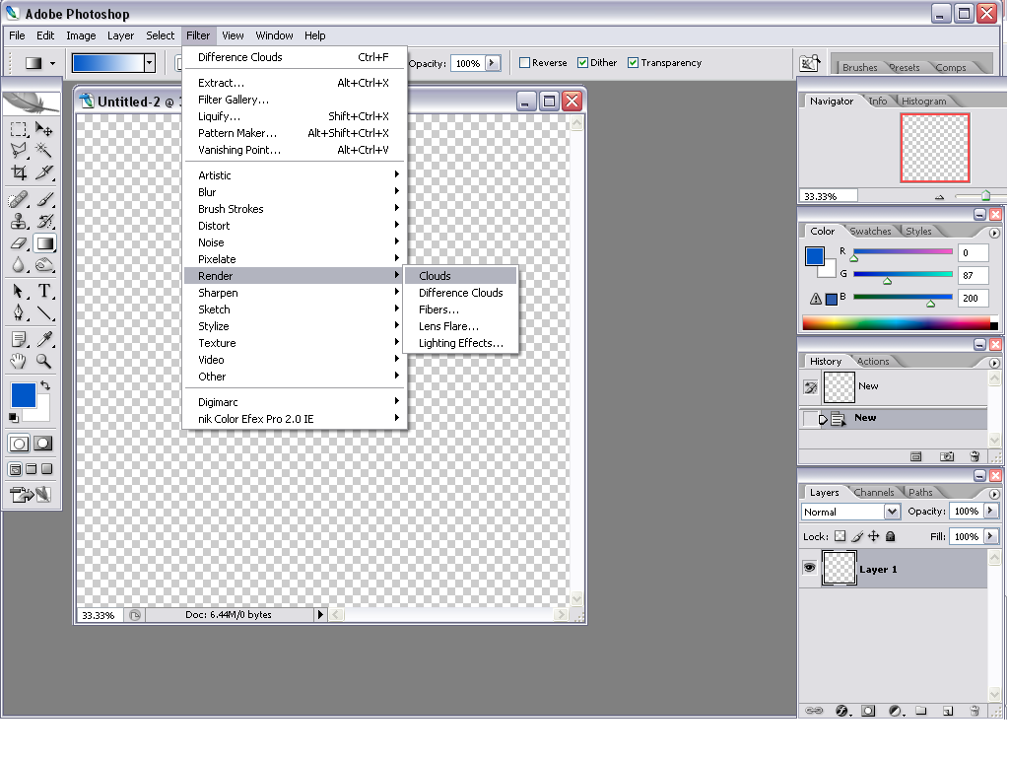The width and height of the screenshot is (1009, 757).
Task: Uncheck the Dither checkbox
Action: click(x=582, y=62)
